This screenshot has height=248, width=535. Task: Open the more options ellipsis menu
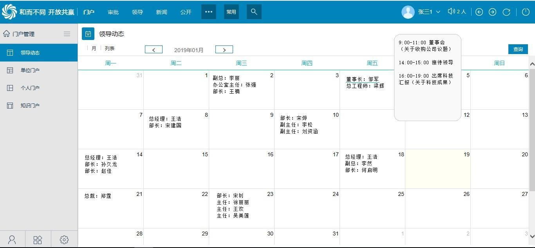(209, 12)
